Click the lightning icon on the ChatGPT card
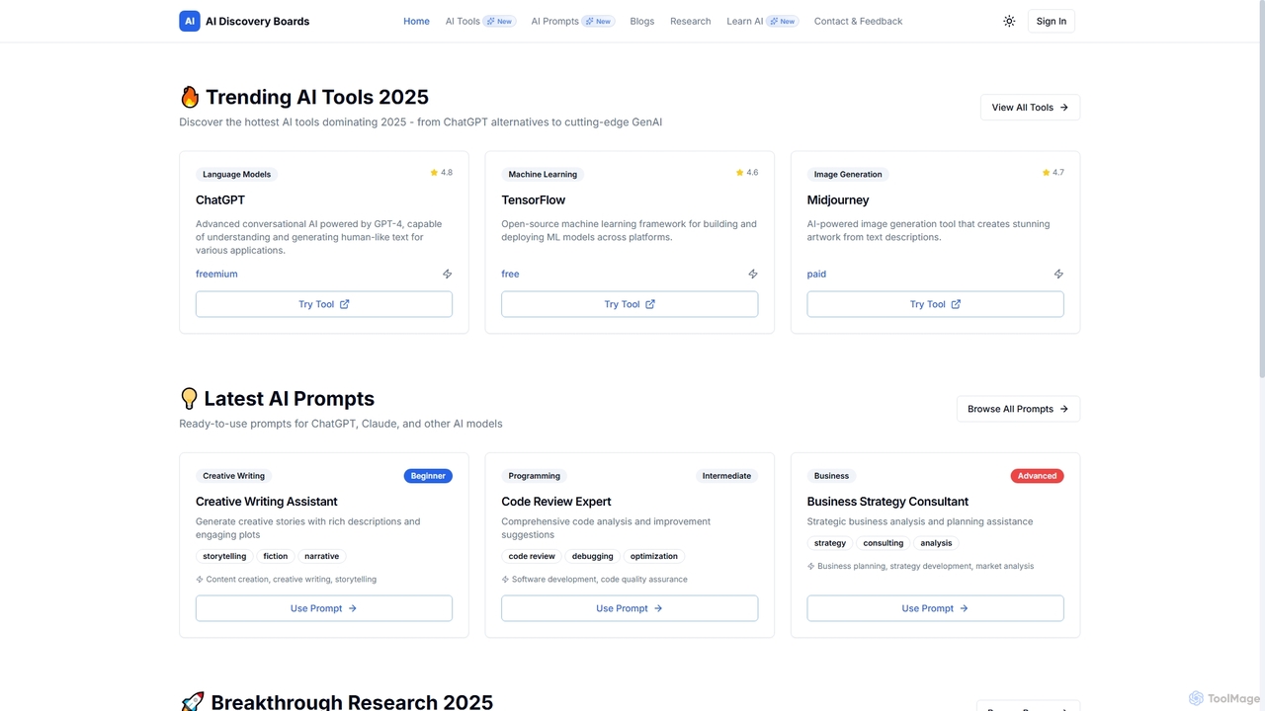 point(447,274)
